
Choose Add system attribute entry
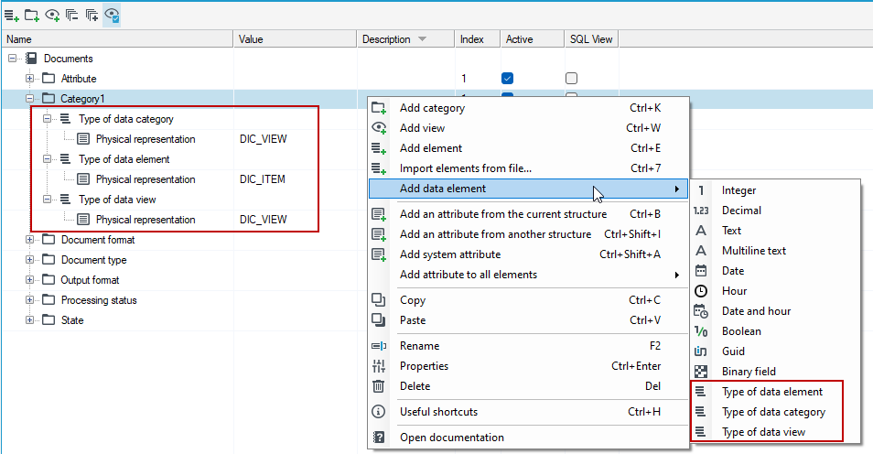pyautogui.click(x=528, y=254)
